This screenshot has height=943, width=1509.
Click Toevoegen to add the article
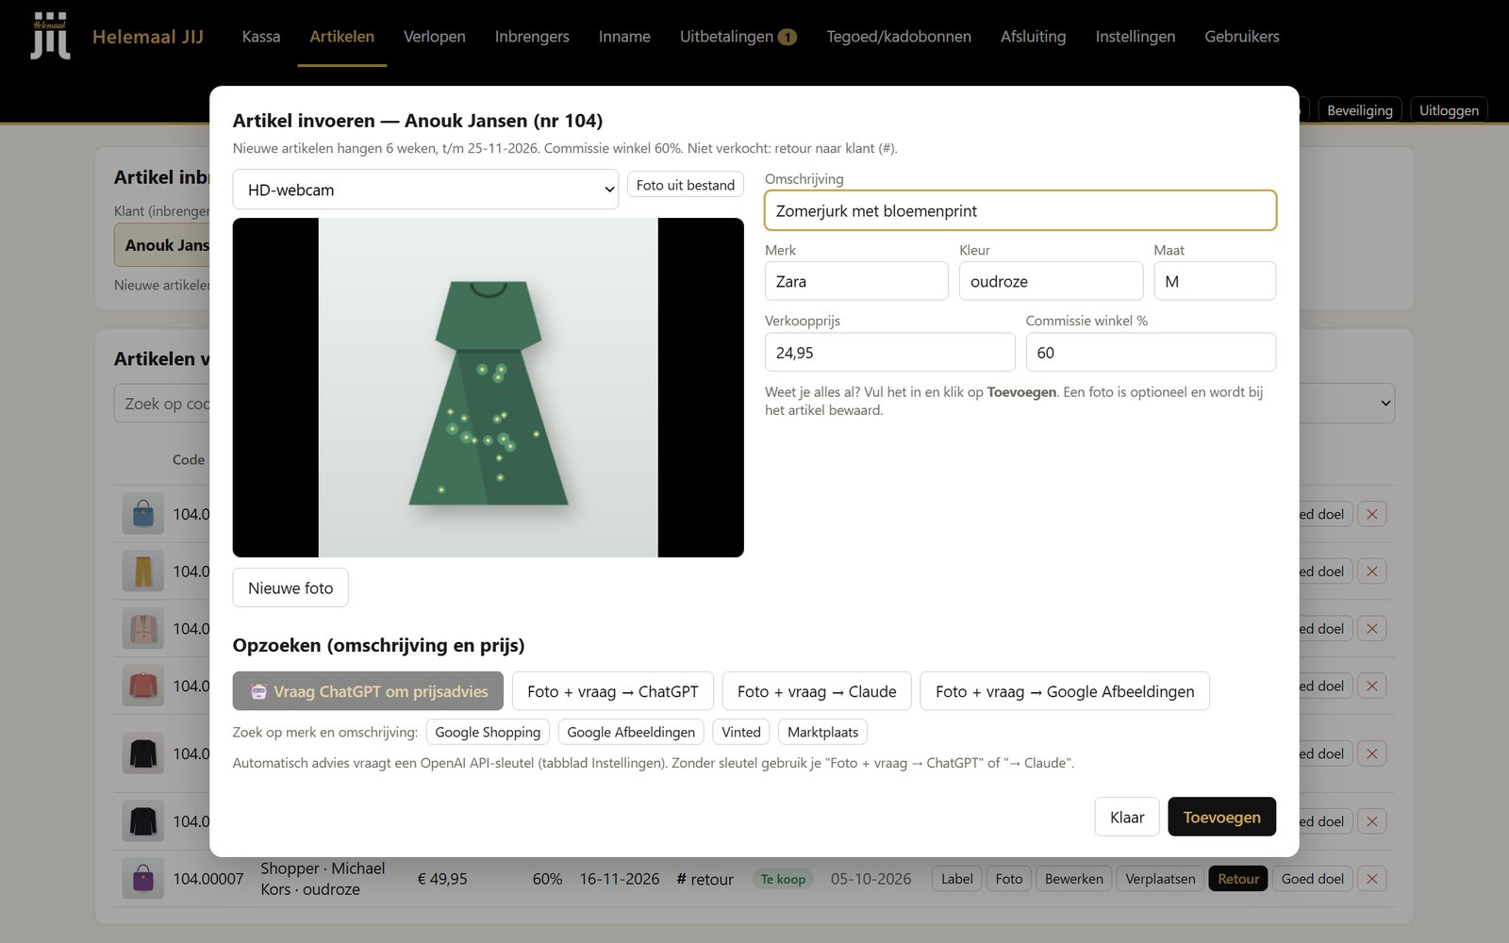pos(1221,817)
